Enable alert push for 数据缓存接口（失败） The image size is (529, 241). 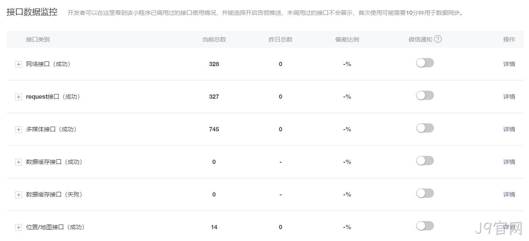(425, 194)
